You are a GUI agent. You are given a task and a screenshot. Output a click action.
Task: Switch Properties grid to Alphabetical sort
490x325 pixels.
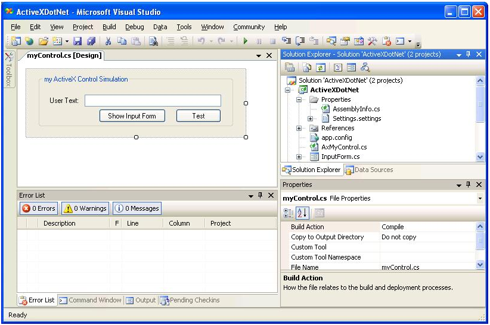click(302, 213)
